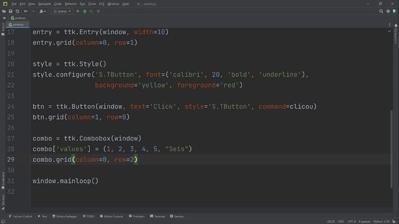Open the Bookmarks tool window sidebar button
Image resolution: width=399 pixels, height=224 pixels.
(2, 180)
